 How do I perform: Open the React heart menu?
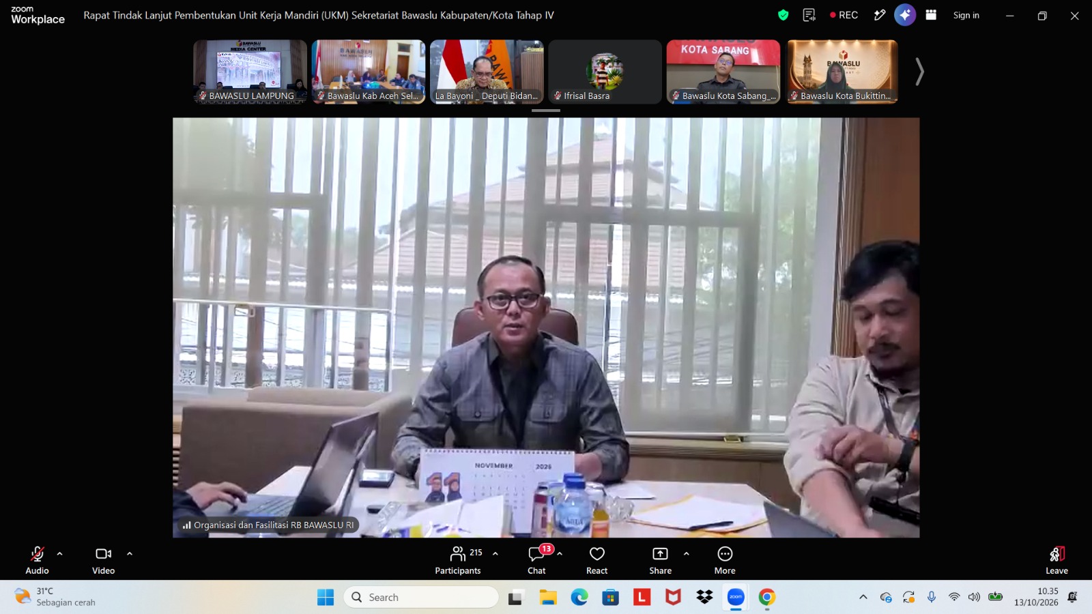click(597, 560)
